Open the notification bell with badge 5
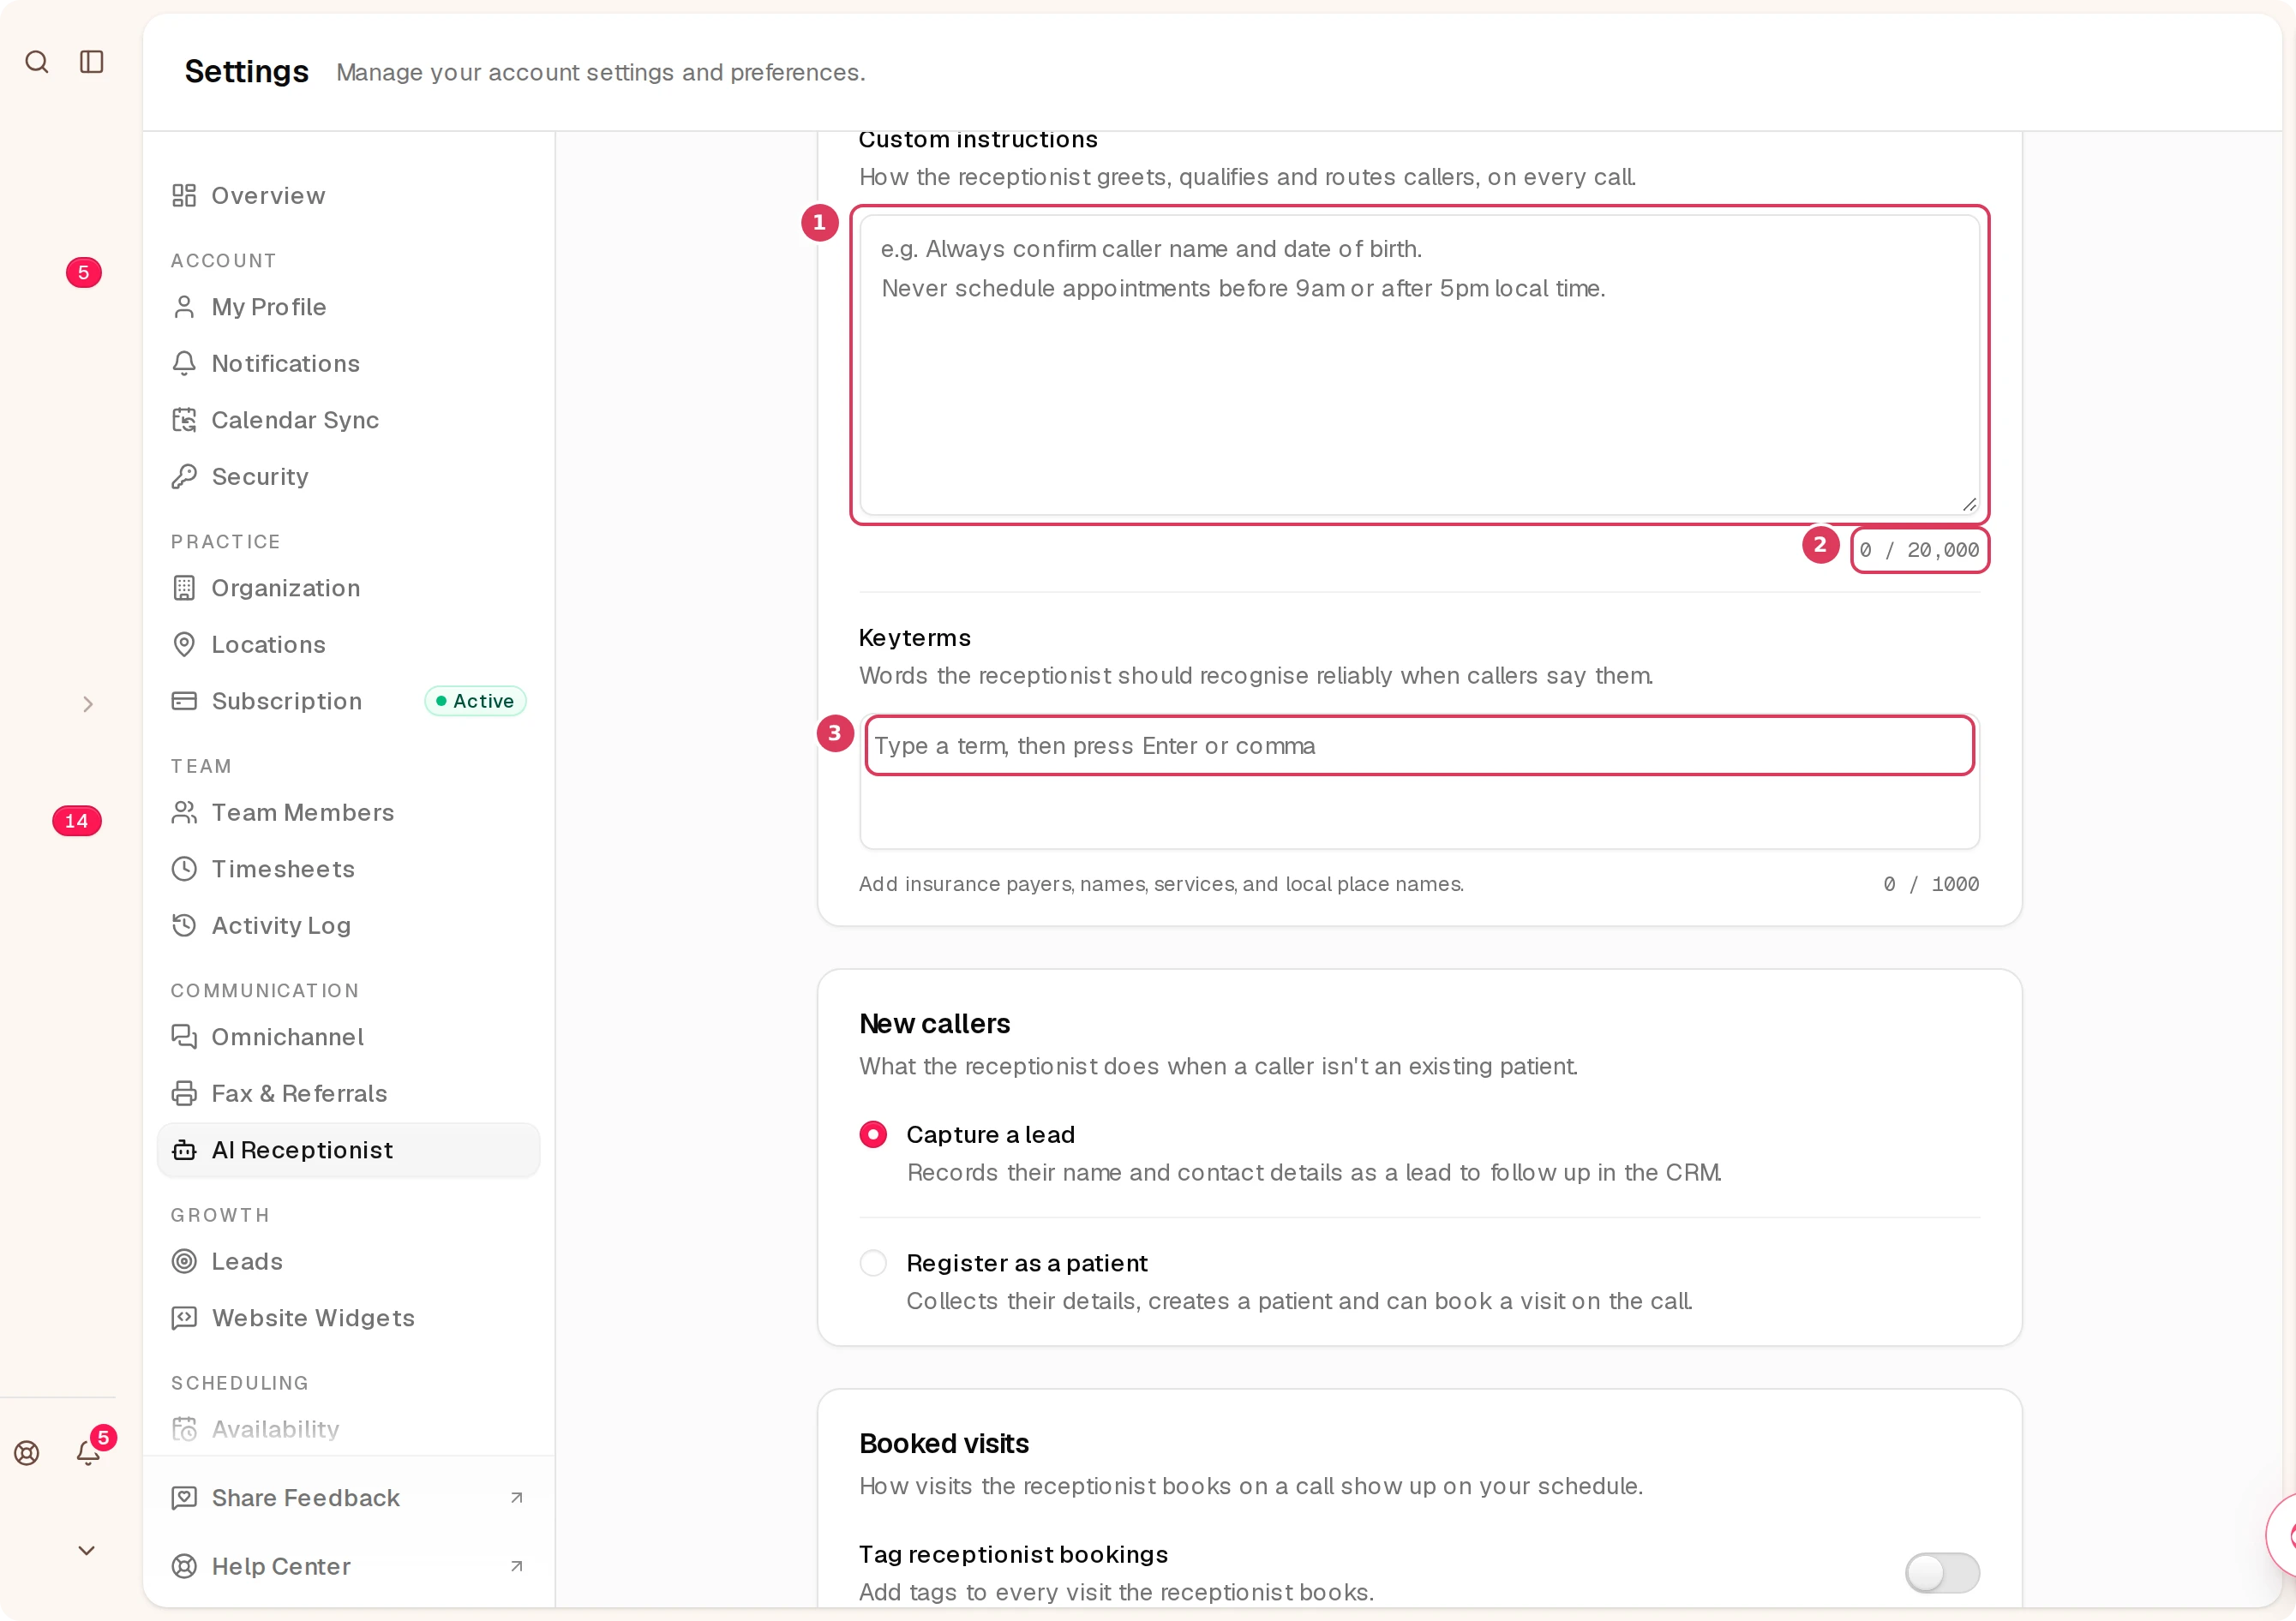Screen dimensions: 2296x1621 click(89, 1453)
